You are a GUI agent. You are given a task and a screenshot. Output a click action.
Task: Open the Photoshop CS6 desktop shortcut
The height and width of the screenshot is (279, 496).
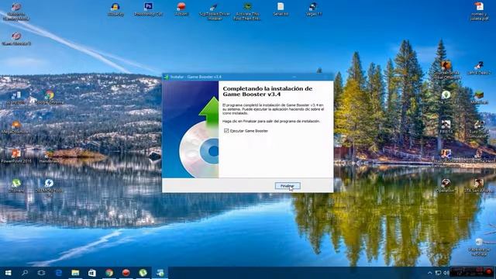(x=148, y=9)
